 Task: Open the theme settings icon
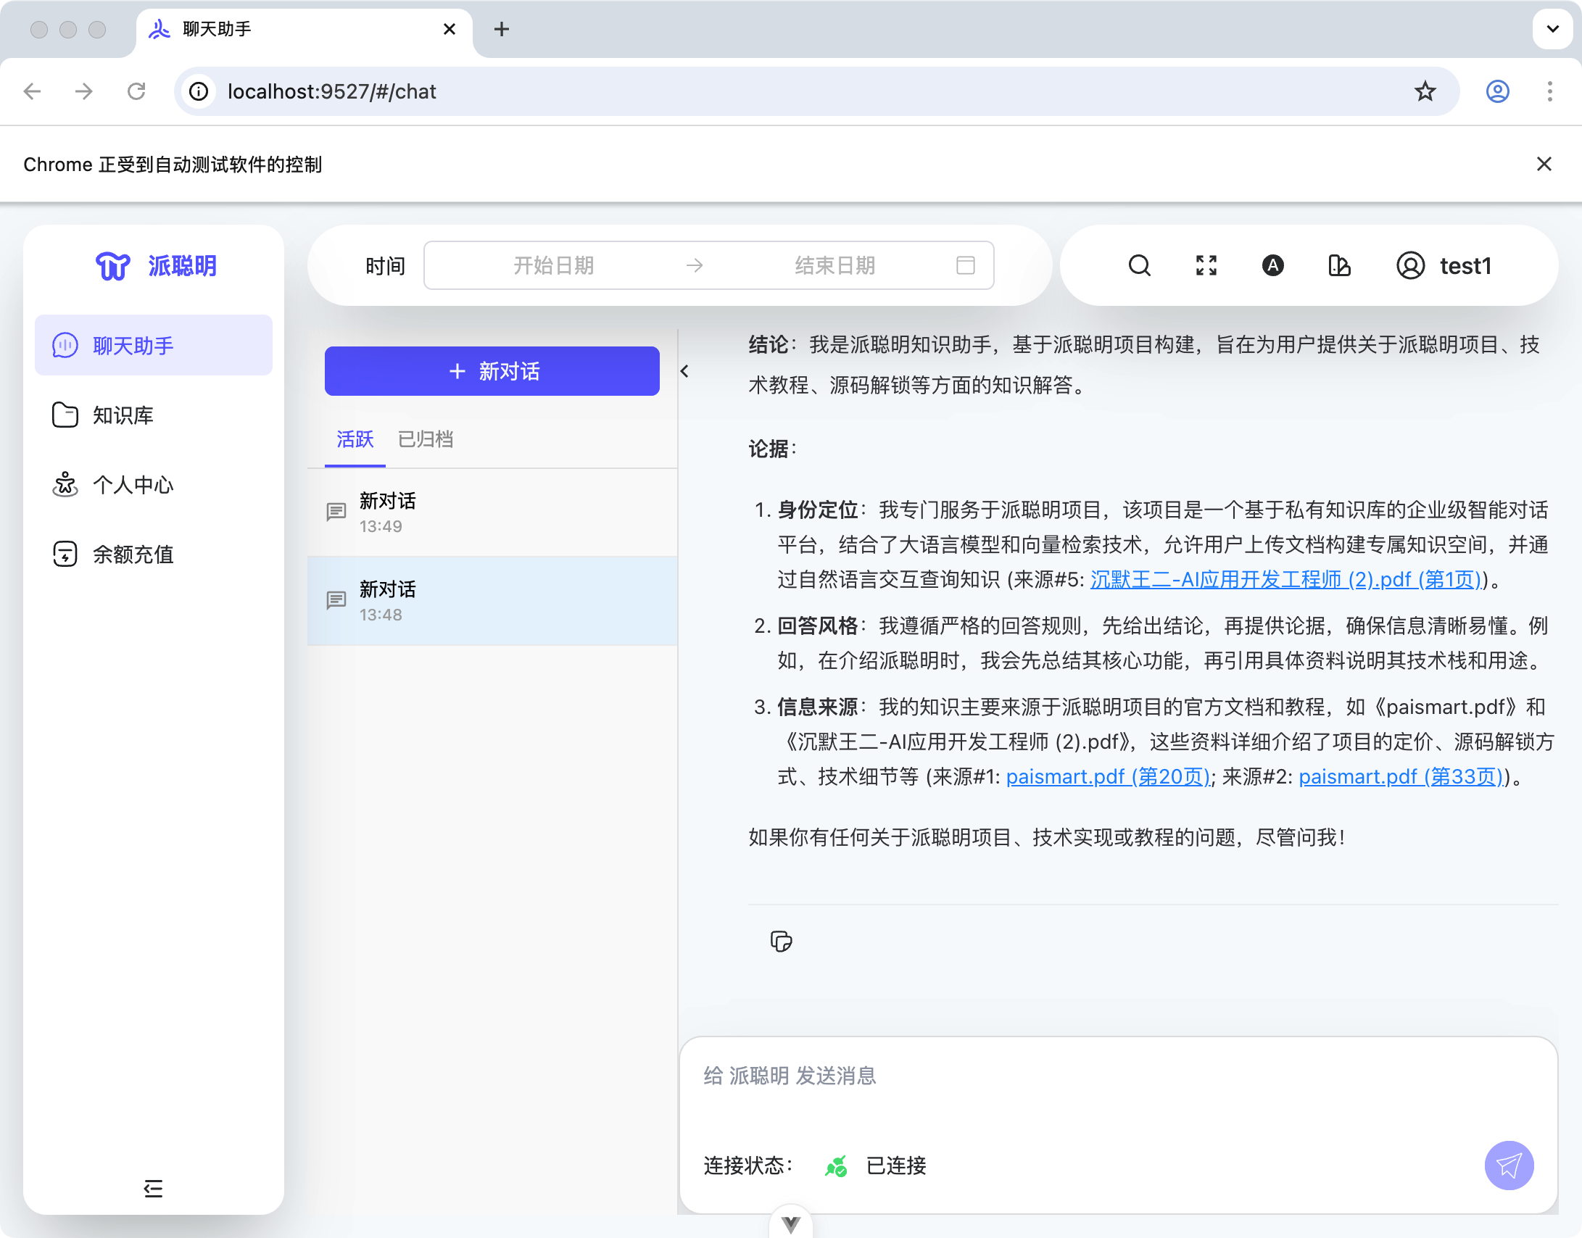coord(1339,265)
